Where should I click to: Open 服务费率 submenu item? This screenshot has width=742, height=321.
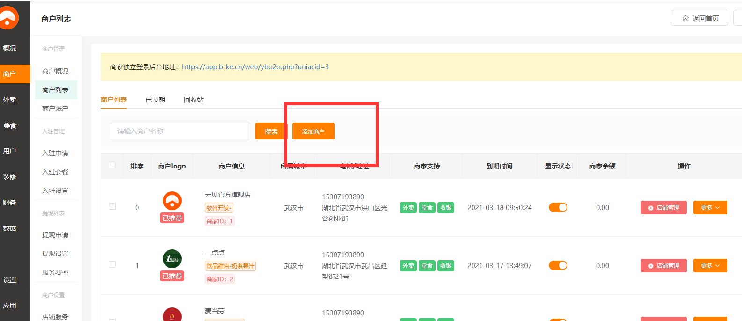(x=55, y=272)
